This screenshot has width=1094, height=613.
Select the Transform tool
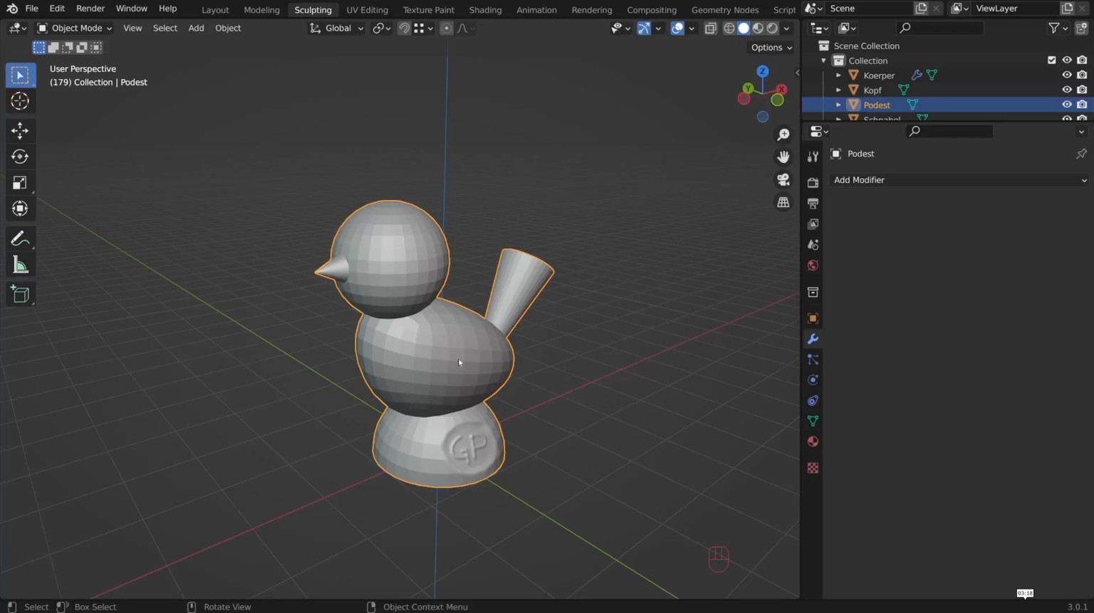20,209
